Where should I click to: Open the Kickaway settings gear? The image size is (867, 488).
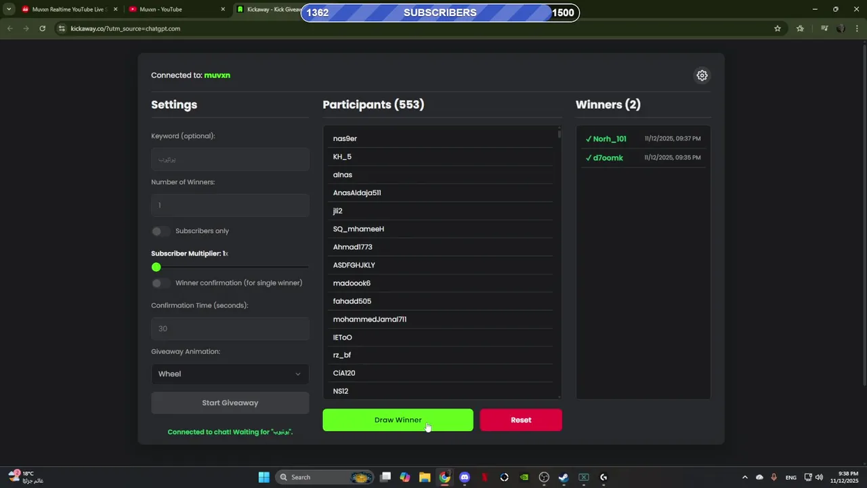(x=702, y=75)
